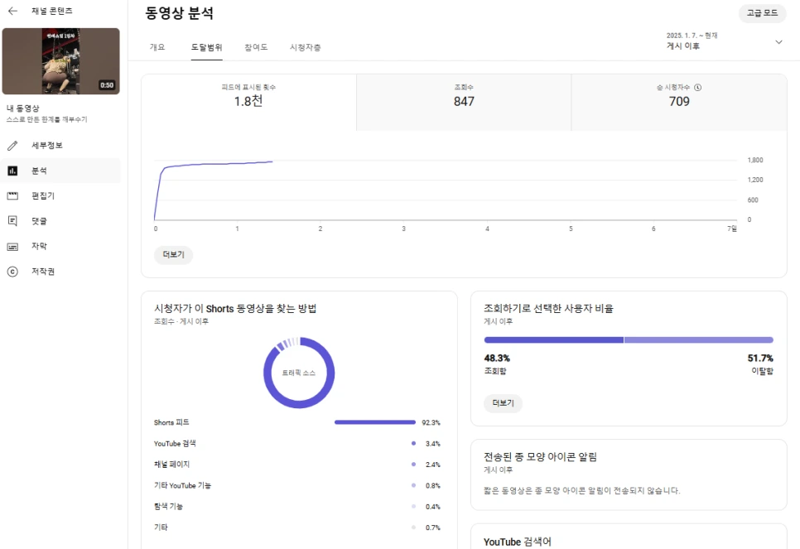Click the 채널 콘텐츠 header text

pyautogui.click(x=52, y=11)
